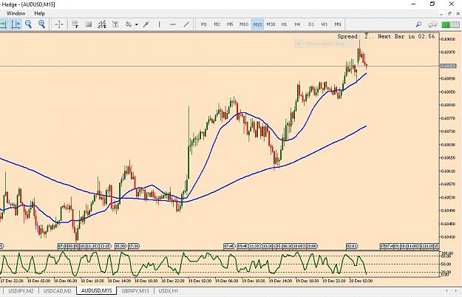The image size is (462, 297).
Task: Select the Horizontal Line tool
Action: (173, 24)
